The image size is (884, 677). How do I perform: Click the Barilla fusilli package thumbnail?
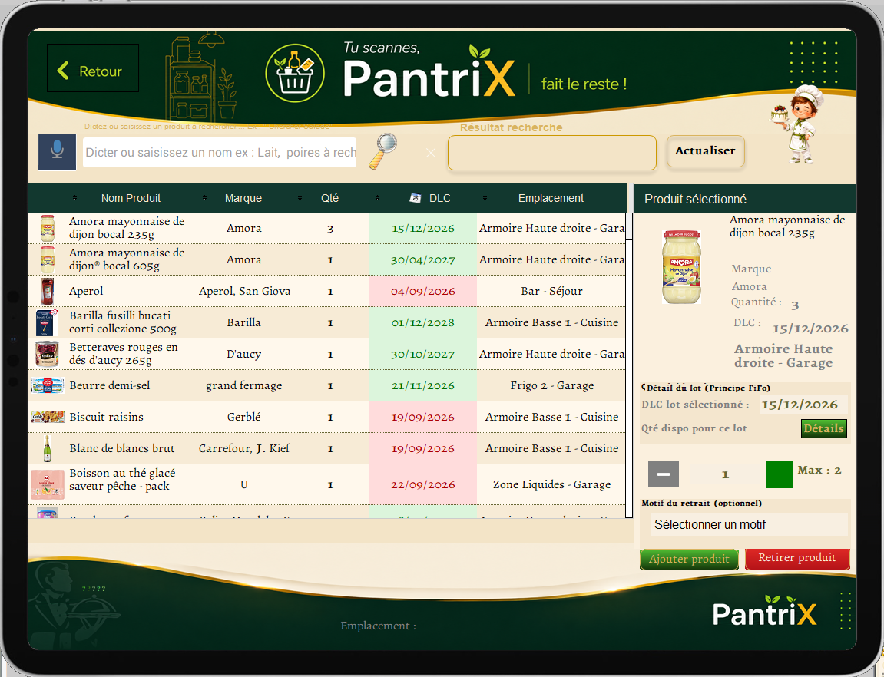[47, 322]
